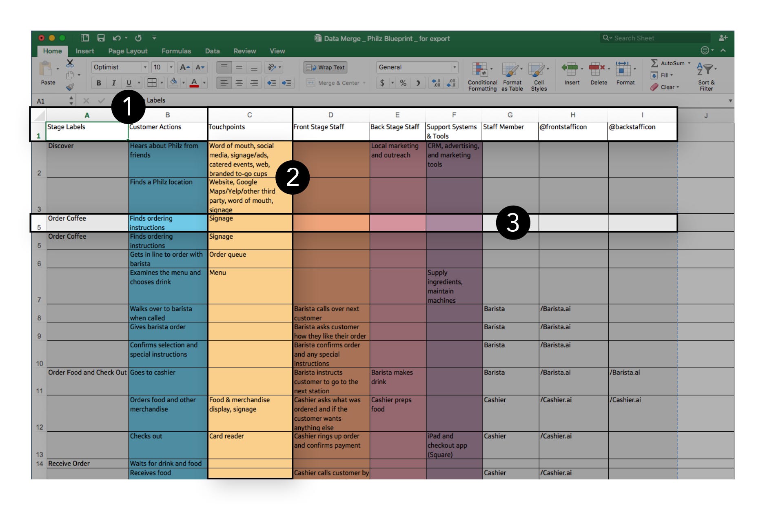Click the Increase Decimal icon
The height and width of the screenshot is (510, 765).
click(x=436, y=83)
